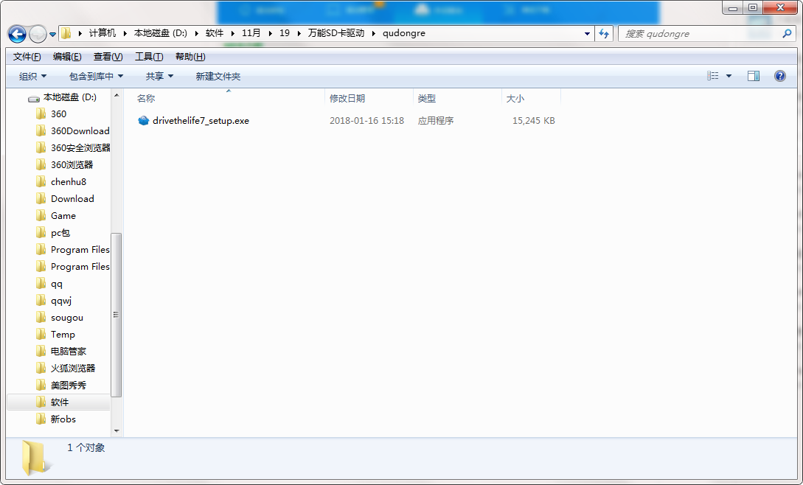Open the 组织 dropdown

(x=32, y=77)
